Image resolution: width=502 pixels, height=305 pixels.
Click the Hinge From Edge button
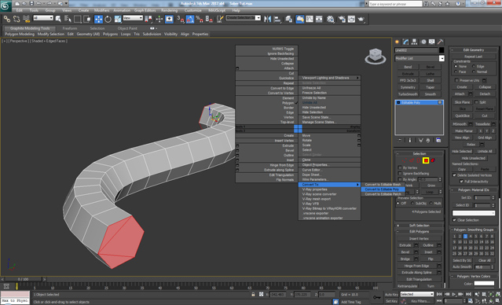point(416,266)
